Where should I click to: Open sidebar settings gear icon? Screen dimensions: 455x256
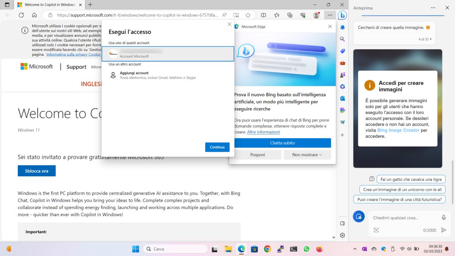coord(342,235)
